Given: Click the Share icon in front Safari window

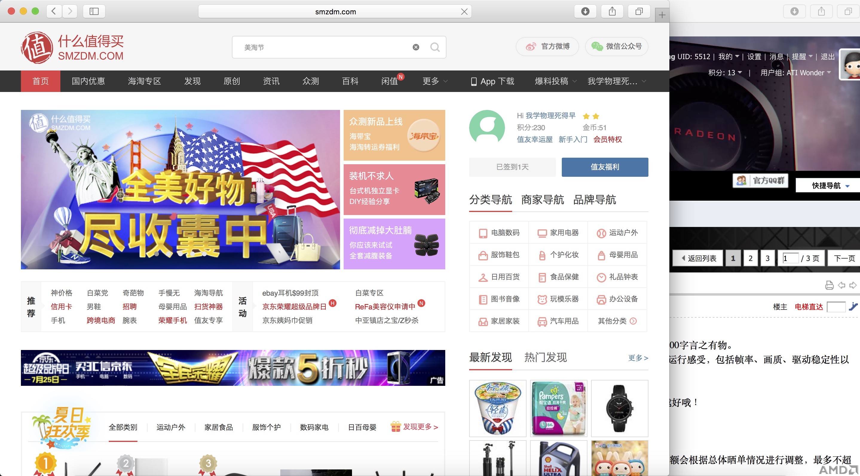Looking at the screenshot, I should [x=612, y=11].
